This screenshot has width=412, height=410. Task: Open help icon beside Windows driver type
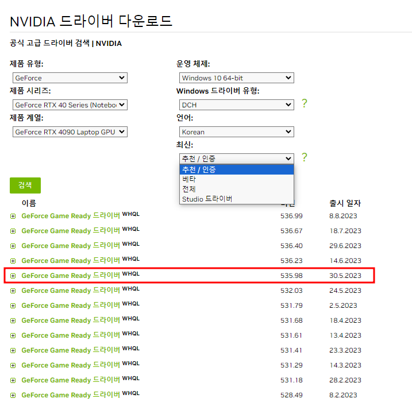coord(305,103)
